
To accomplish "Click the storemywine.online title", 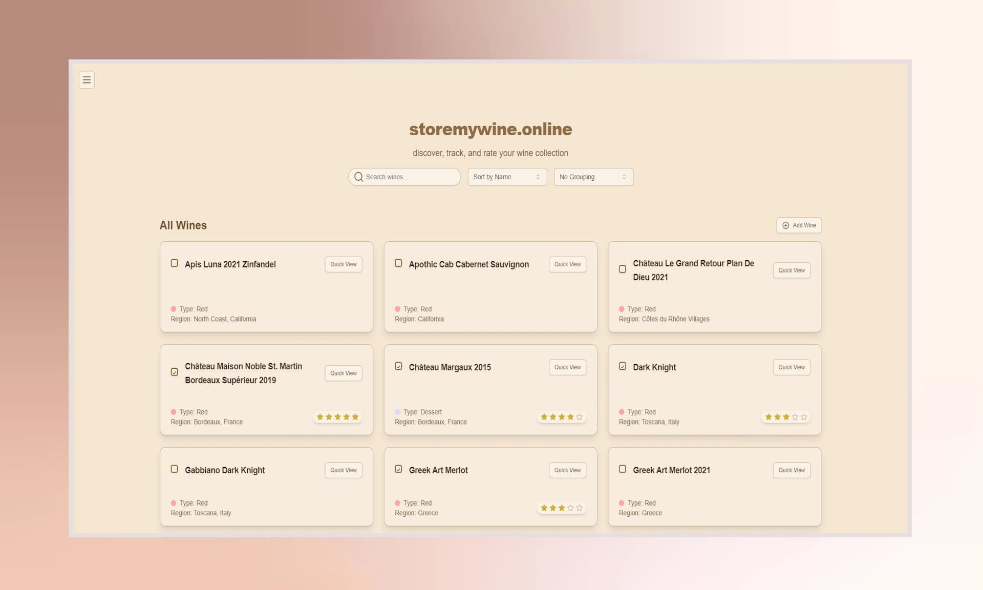I will (x=490, y=129).
